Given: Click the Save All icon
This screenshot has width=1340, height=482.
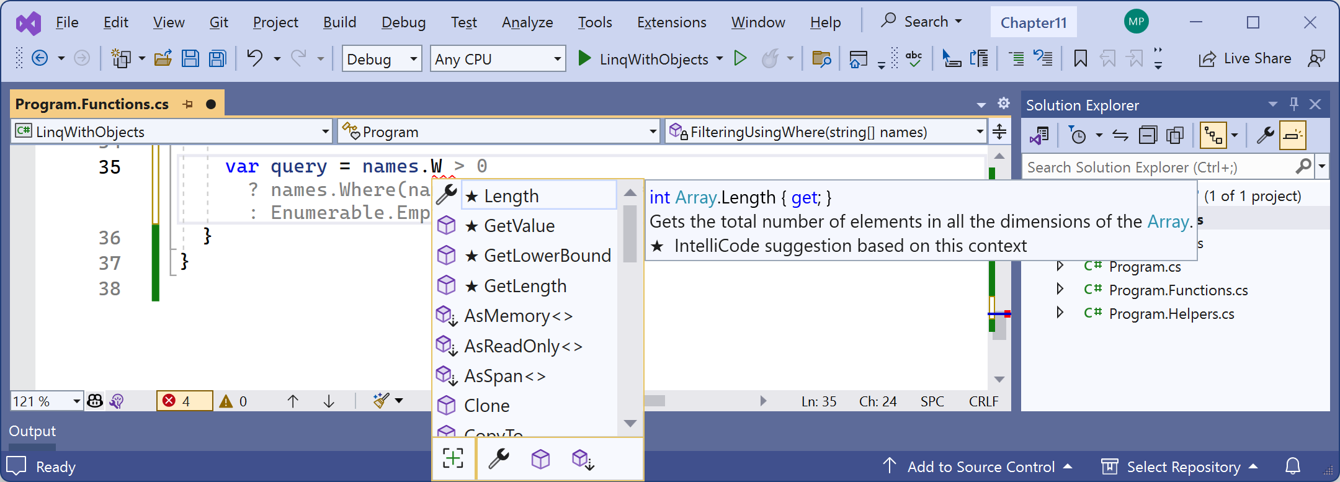Looking at the screenshot, I should tap(217, 59).
